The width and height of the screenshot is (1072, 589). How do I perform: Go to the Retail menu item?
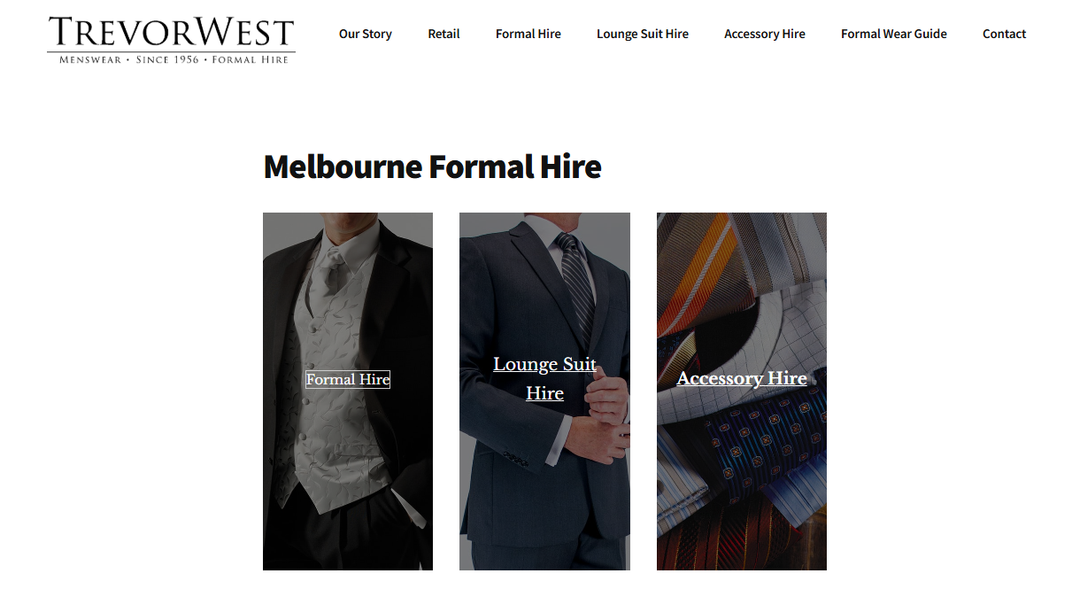tap(443, 34)
